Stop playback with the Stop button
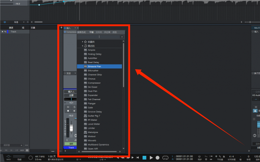This screenshot has height=162, width=260. click(145, 158)
